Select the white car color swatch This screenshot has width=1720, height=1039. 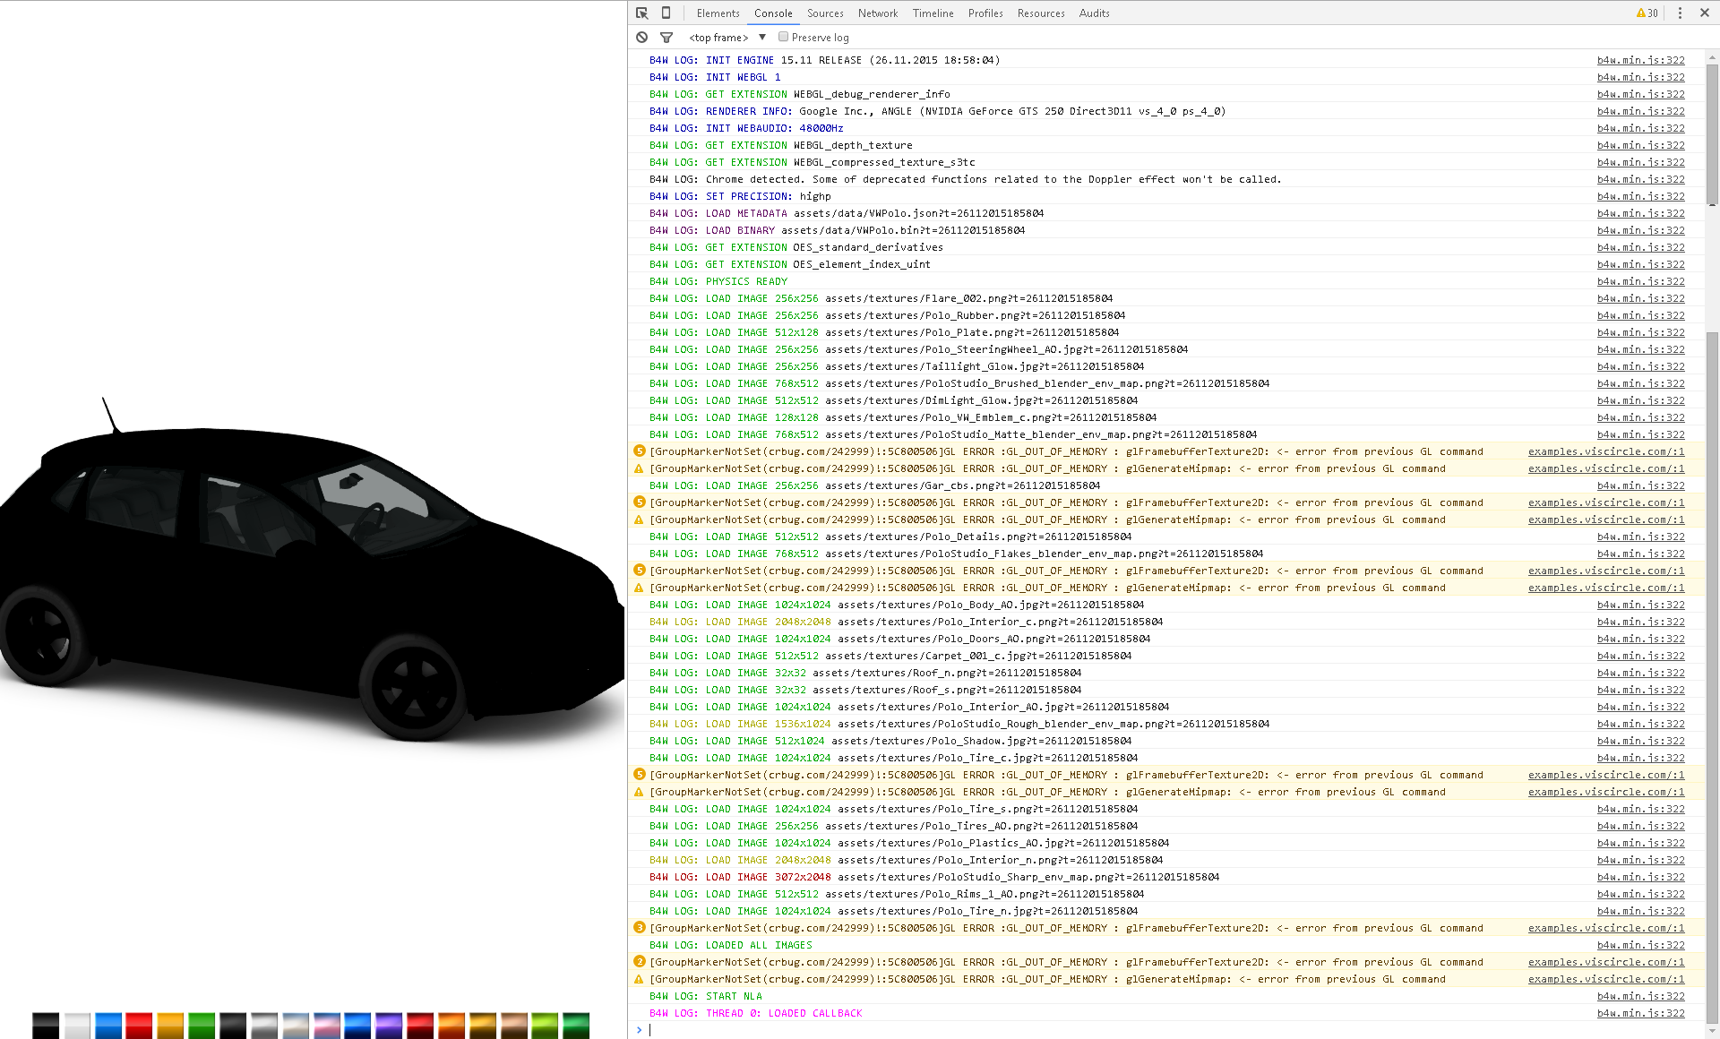77,1025
